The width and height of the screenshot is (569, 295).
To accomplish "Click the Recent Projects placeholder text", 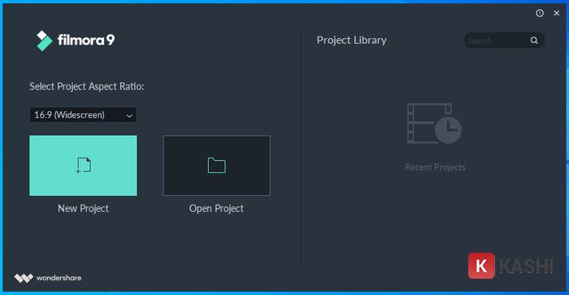I will point(435,167).
